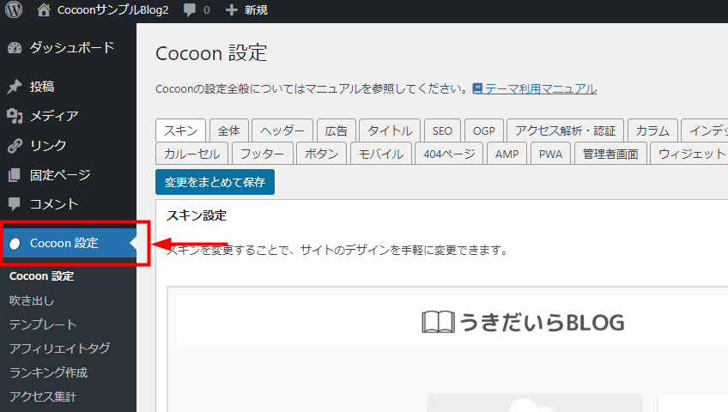Open ランキング作成 submenu
728x412 pixels.
pos(49,373)
